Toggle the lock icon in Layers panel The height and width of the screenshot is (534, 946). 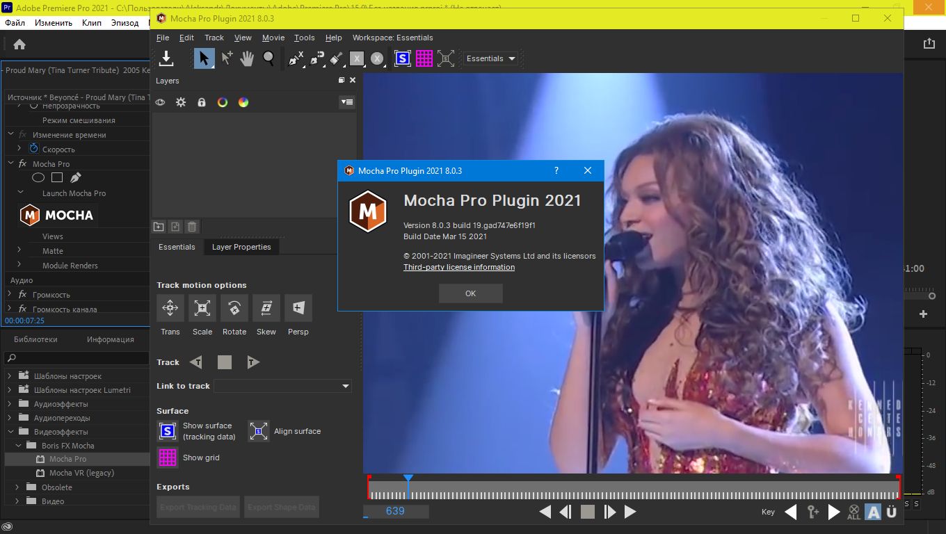pos(202,102)
